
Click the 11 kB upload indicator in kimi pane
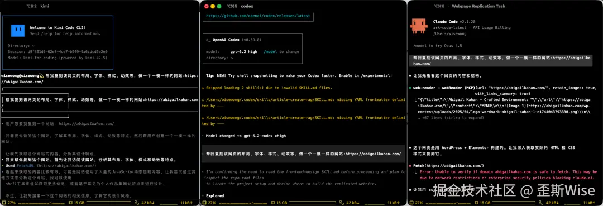tap(188, 202)
